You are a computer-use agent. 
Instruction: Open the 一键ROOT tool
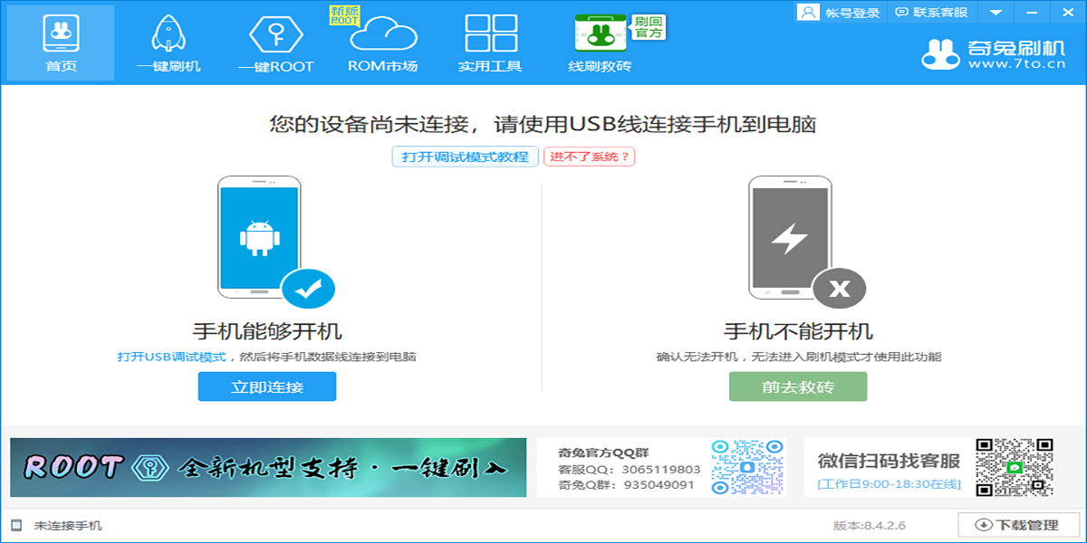[277, 41]
